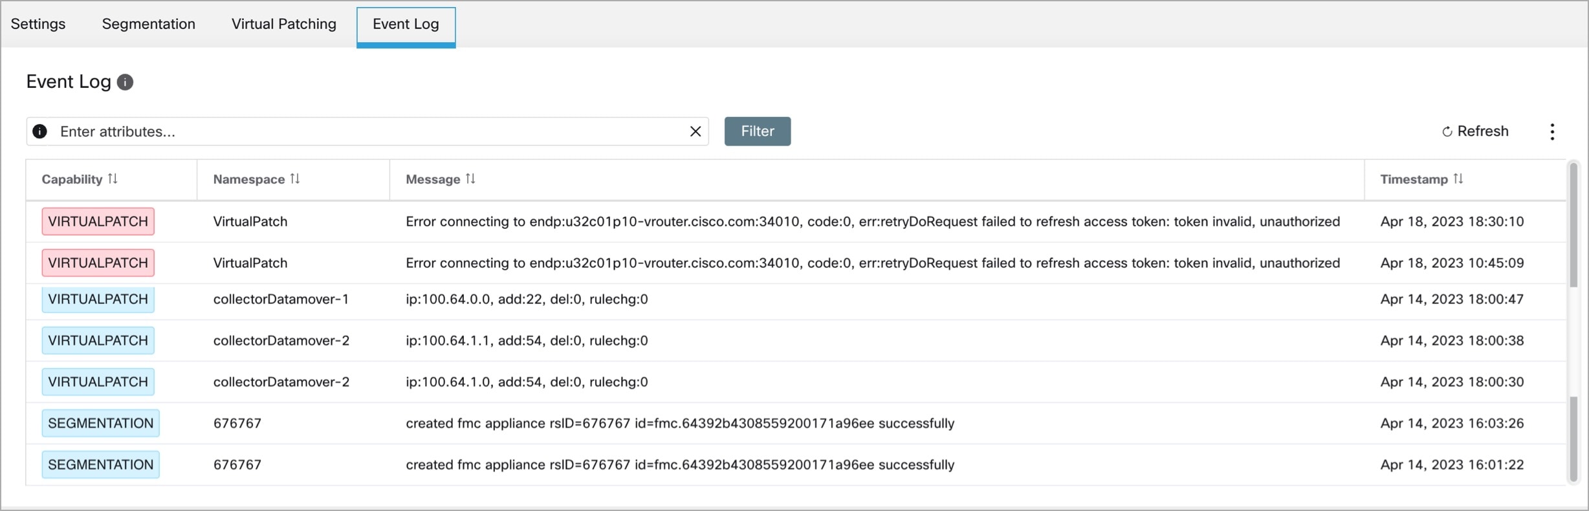Viewport: 1589px width, 511px height.
Task: Click the SEGMENTATION tag dated 16:01:22
Action: click(x=101, y=464)
